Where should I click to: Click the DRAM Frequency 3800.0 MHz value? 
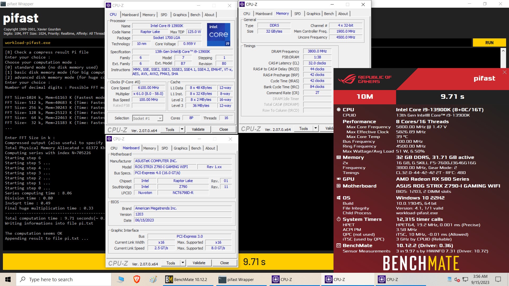(x=317, y=51)
